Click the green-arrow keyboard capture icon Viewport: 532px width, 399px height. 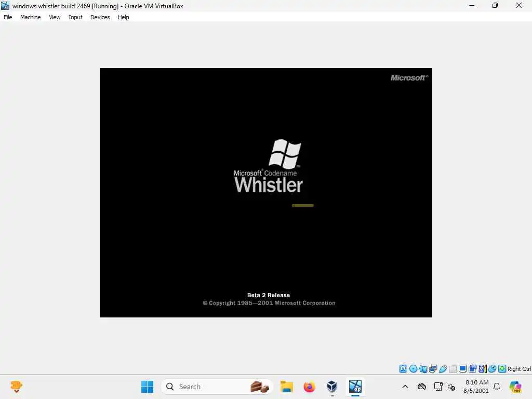coord(502,368)
